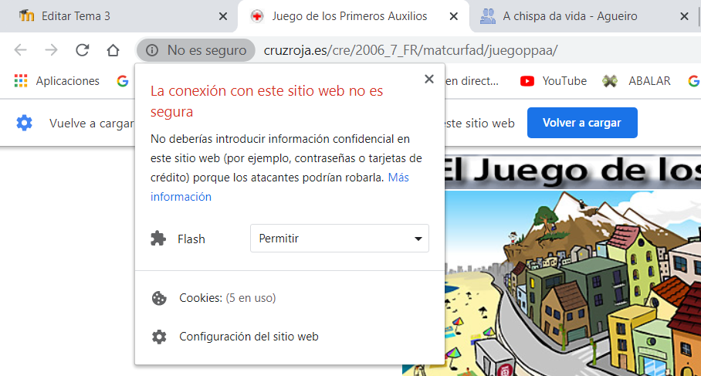This screenshot has height=376, width=701.
Task: Click the browser forward arrow
Action: point(52,50)
